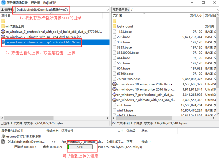Click the '剩余 00:03:09' remaining time text
Image resolution: width=219 pixels, height=160 pixels.
[x=52, y=147]
